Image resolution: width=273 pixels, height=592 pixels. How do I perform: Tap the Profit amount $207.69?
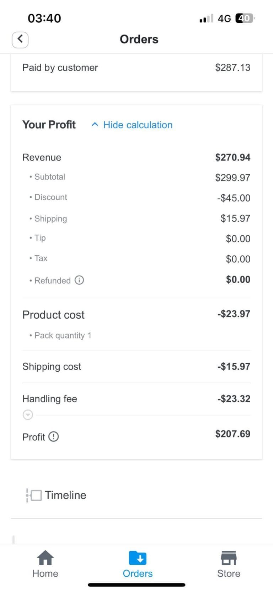tap(232, 434)
